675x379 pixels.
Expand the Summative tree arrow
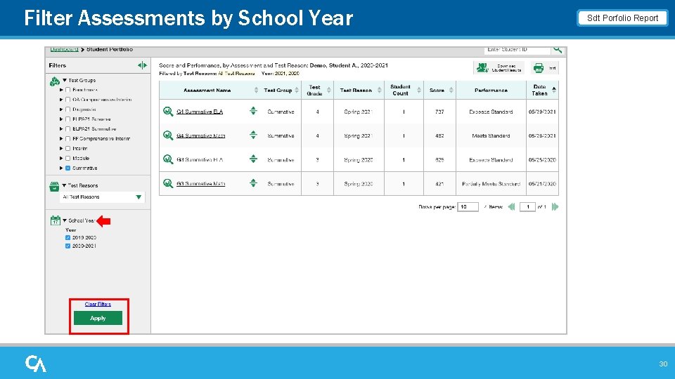pyautogui.click(x=61, y=168)
